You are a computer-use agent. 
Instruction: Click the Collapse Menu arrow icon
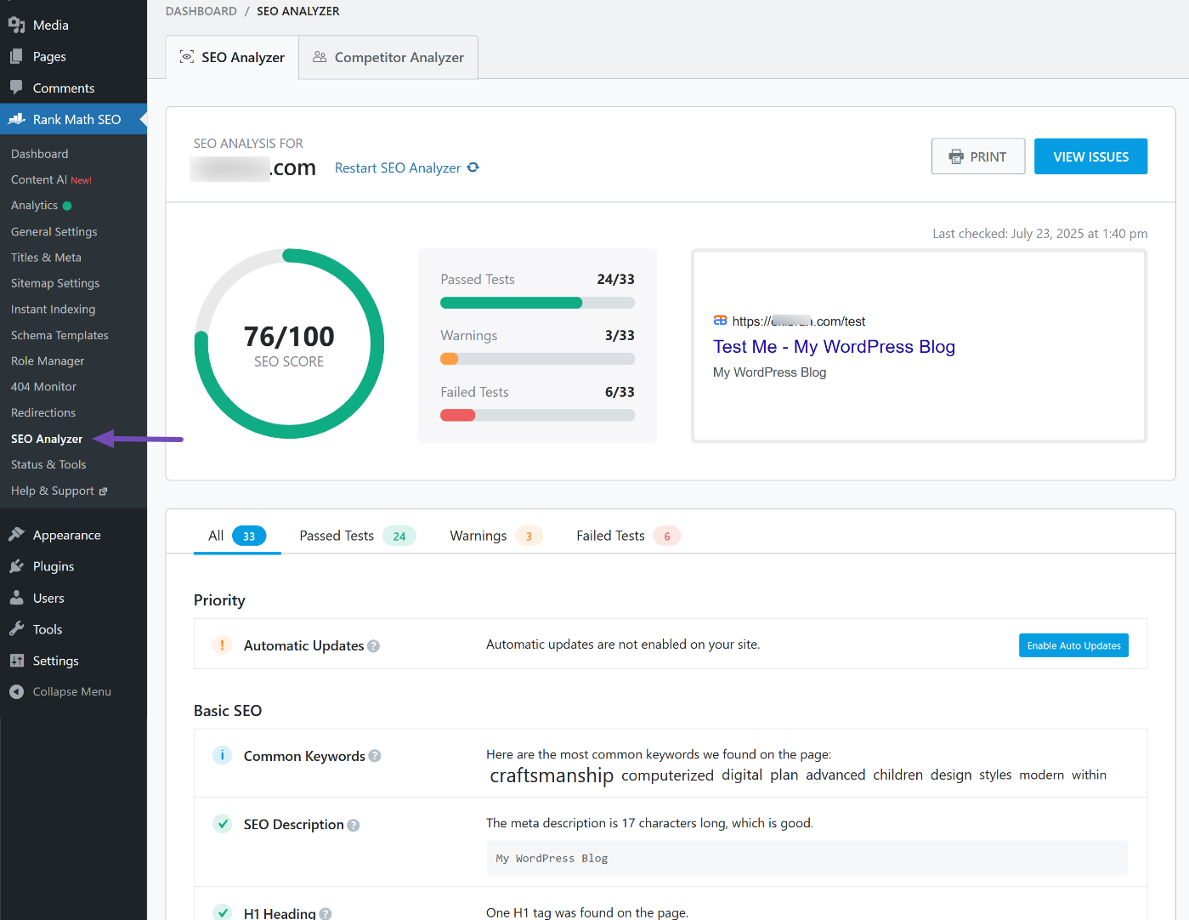click(x=16, y=692)
